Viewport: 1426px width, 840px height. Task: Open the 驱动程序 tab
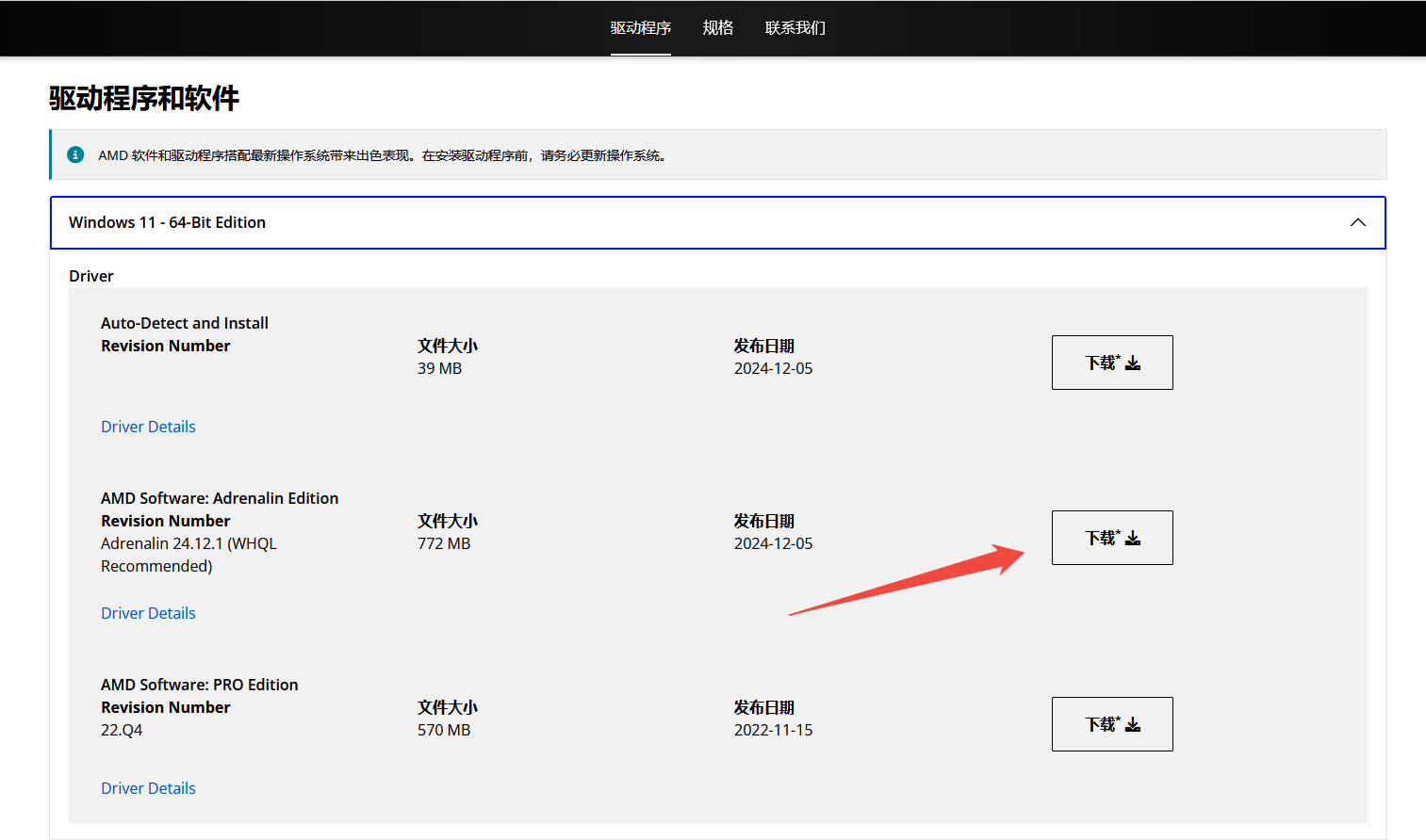640,28
